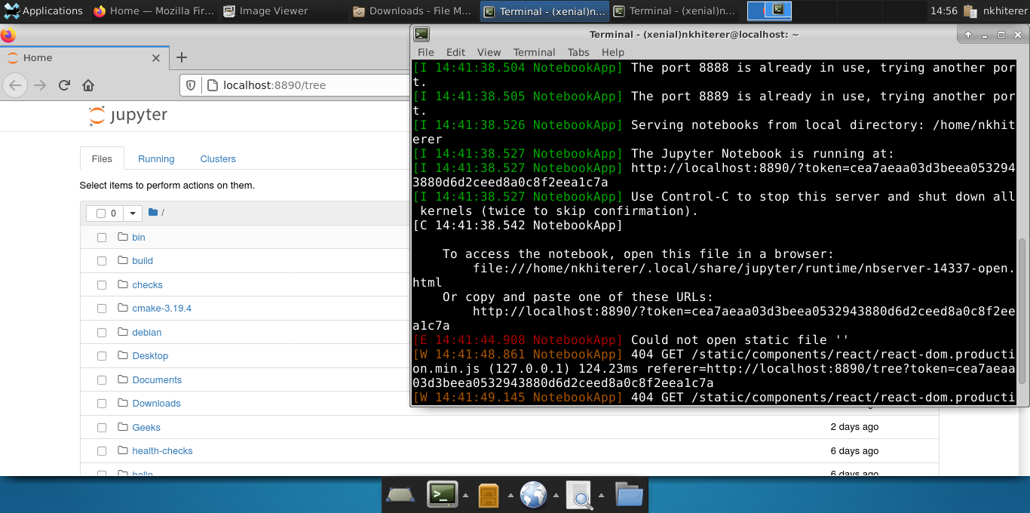The width and height of the screenshot is (1030, 513).
Task: Open application finder magnifier icon in dock
Action: (x=579, y=495)
